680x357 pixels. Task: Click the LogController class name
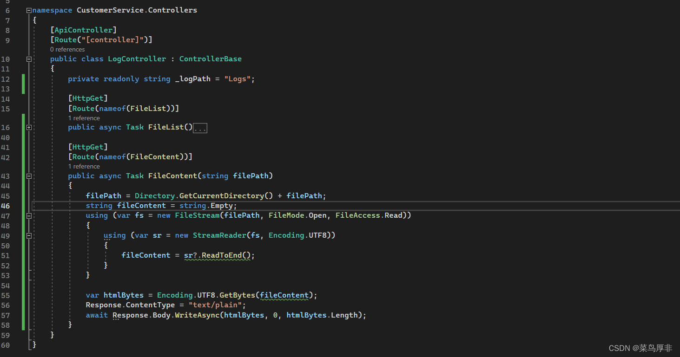tap(137, 59)
